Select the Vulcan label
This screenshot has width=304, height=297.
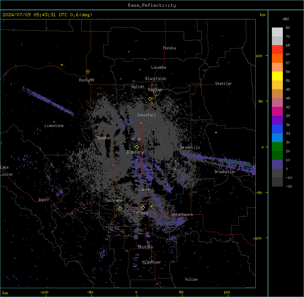click(x=191, y=279)
